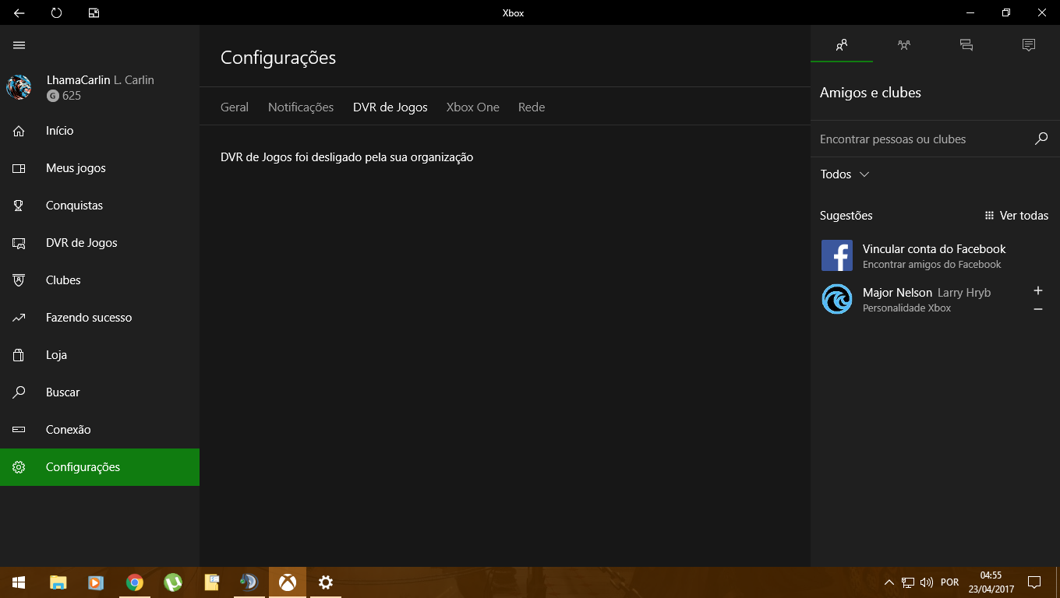Add Major Nelson with plus button
This screenshot has height=598, width=1060.
(1038, 290)
